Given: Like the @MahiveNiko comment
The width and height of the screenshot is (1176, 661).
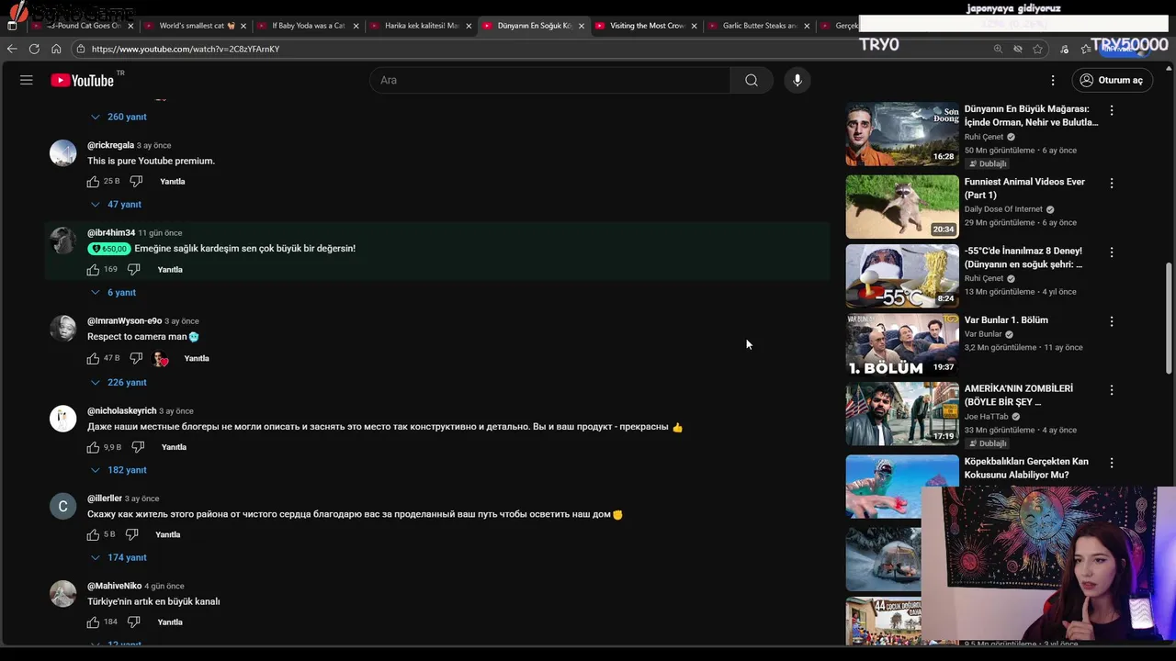Looking at the screenshot, I should coord(93,622).
